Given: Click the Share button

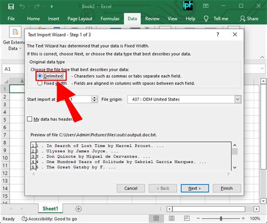Looking at the screenshot, I should [249, 19].
